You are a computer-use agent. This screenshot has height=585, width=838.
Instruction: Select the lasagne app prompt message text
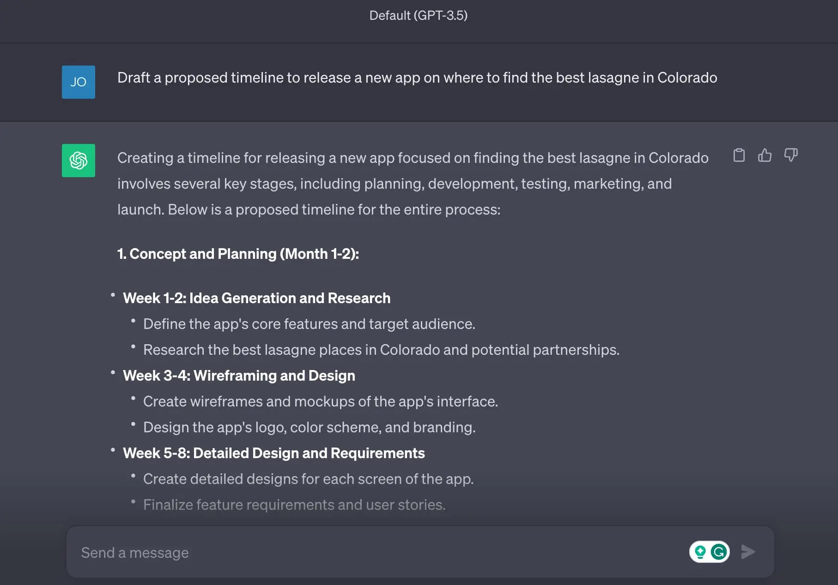point(416,78)
